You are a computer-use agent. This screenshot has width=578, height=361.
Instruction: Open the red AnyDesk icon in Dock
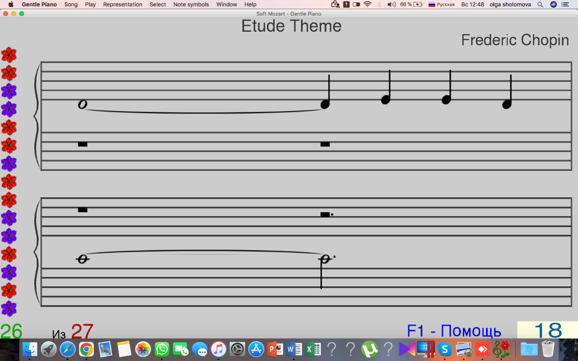pyautogui.click(x=483, y=349)
